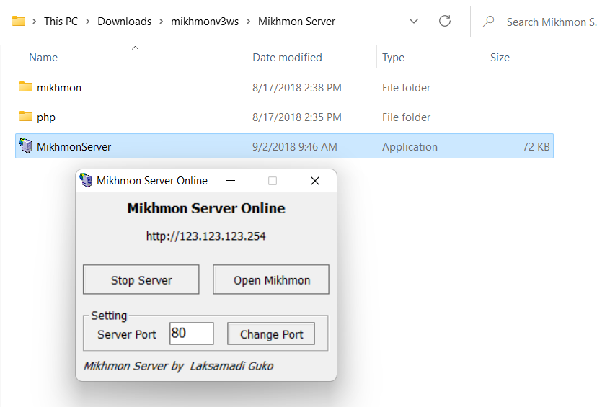Click the MikhmonServer application file icon
The height and width of the screenshot is (407, 597).
coord(26,146)
